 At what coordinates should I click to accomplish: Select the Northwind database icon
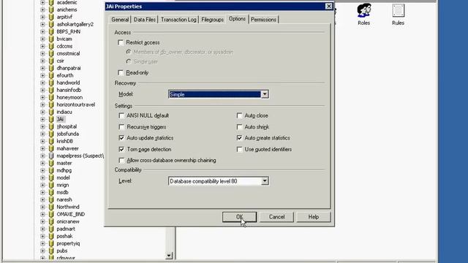[x=51, y=207]
